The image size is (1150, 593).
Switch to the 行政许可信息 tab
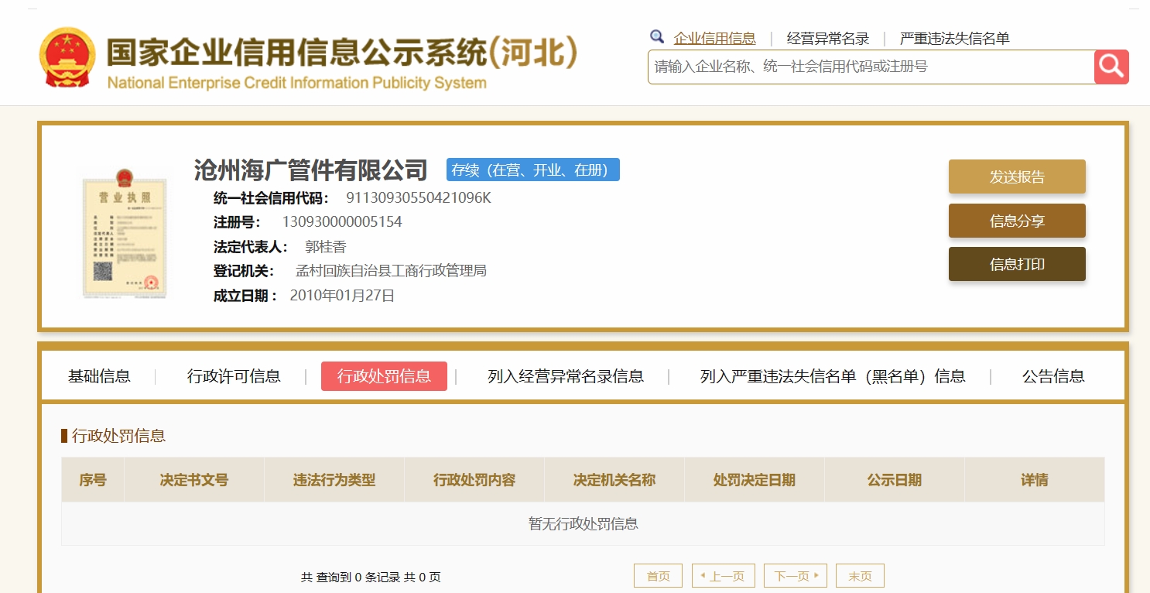click(234, 376)
